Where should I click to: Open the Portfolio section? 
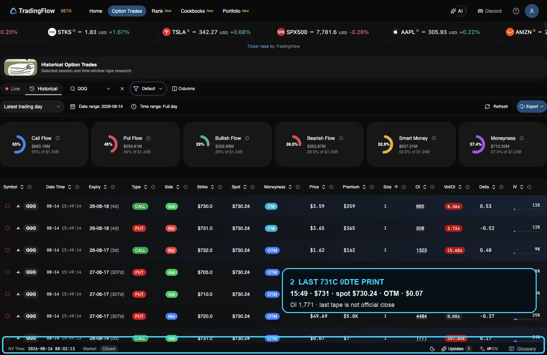pyautogui.click(x=236, y=11)
